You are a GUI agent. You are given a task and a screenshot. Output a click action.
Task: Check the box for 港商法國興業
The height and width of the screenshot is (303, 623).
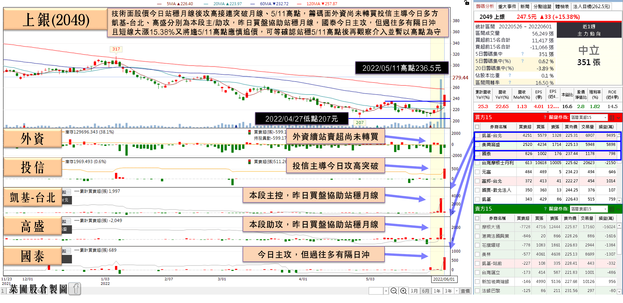point(477,236)
